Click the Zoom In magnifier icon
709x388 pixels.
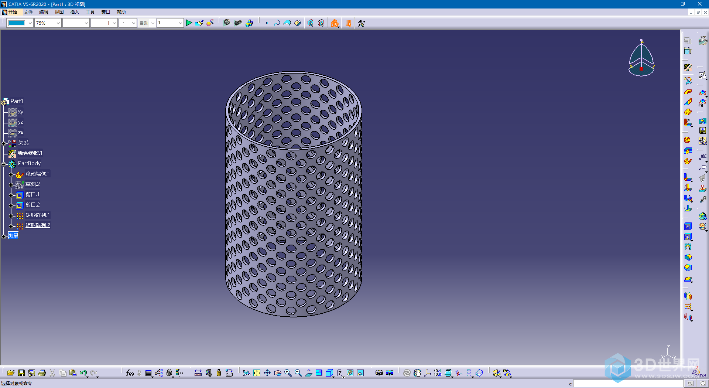tap(288, 373)
